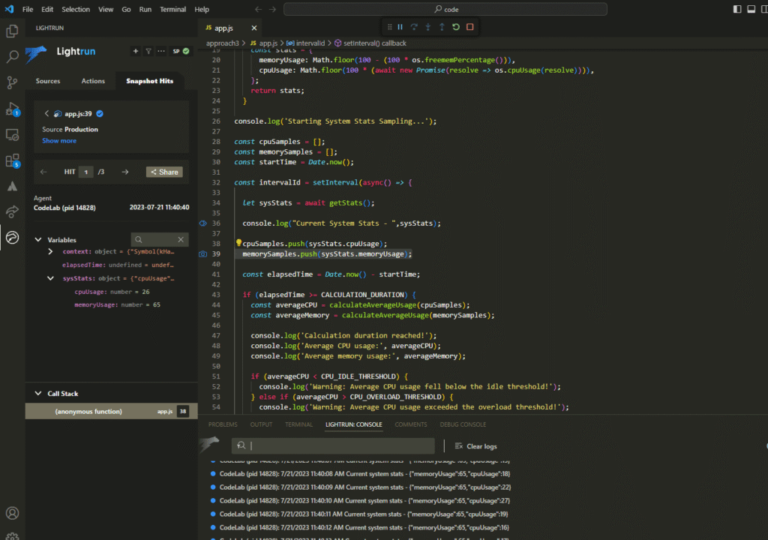The height and width of the screenshot is (540, 768).
Task: Click the filter funnel icon in Lightrun panel
Action: [x=147, y=51]
